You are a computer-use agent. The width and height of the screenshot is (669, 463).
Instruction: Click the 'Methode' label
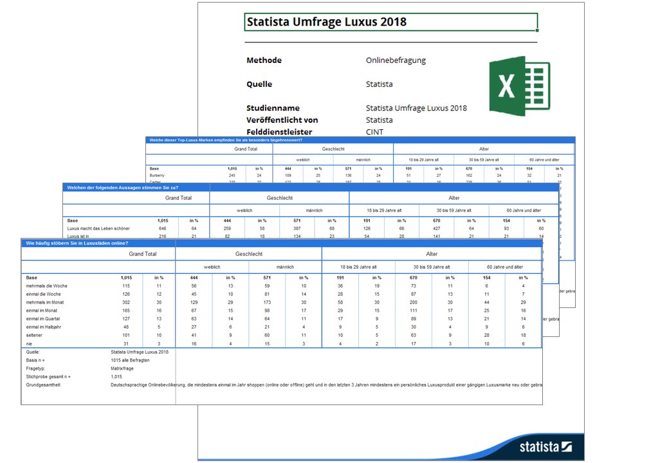(x=264, y=60)
